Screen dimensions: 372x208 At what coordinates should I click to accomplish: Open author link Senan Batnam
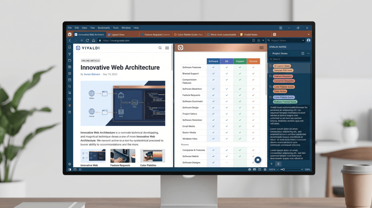pos(92,74)
